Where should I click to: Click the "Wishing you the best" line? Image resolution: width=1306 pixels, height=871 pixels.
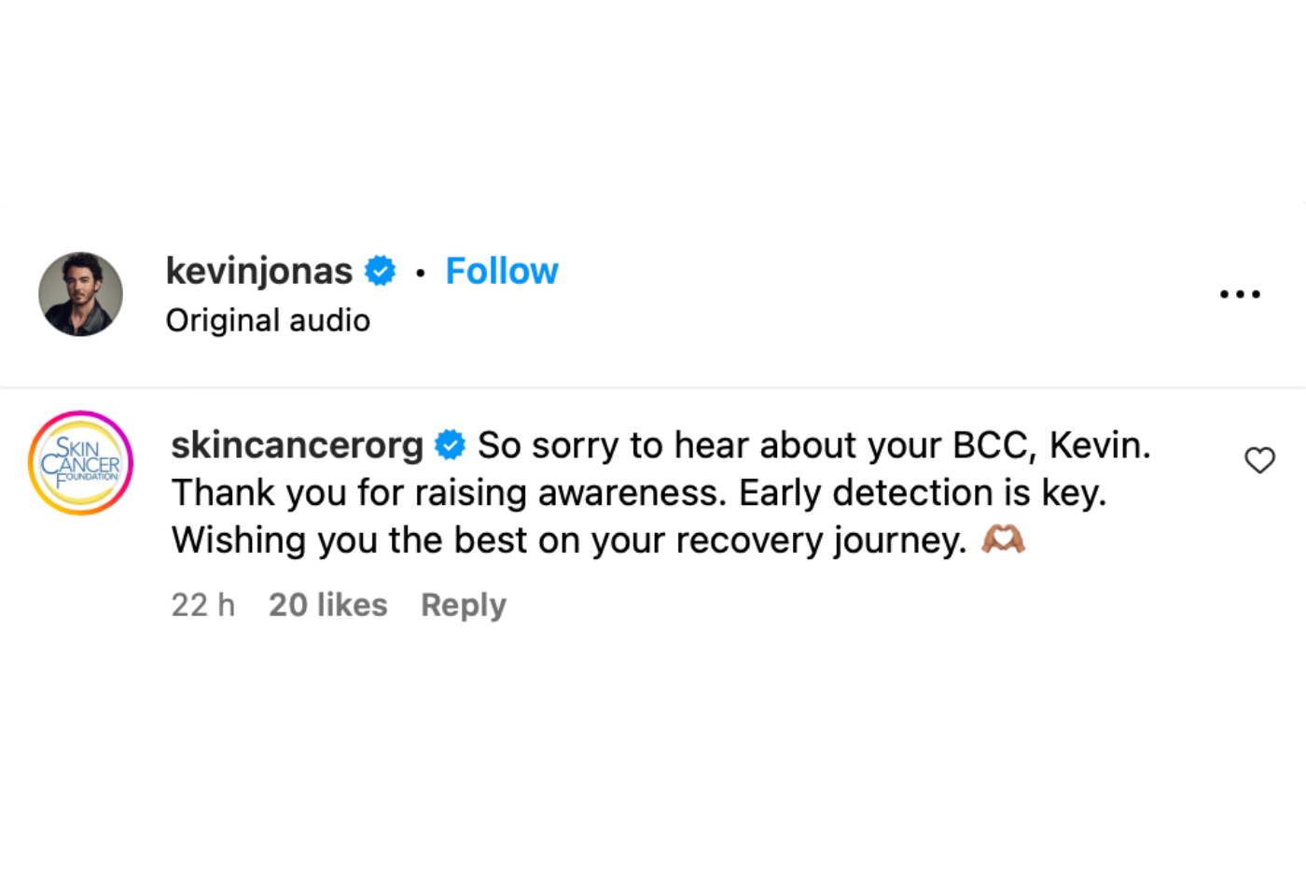(569, 541)
